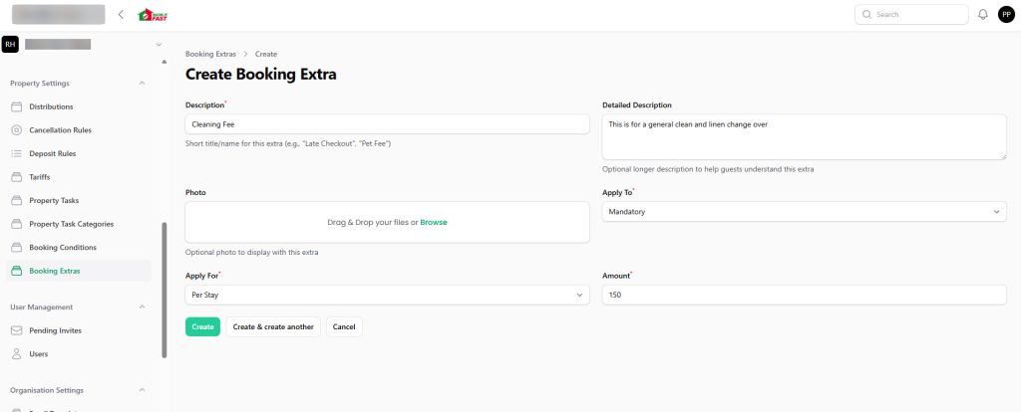The height and width of the screenshot is (412, 1021).
Task: Collapse the Property Settings section
Action: pyautogui.click(x=141, y=84)
